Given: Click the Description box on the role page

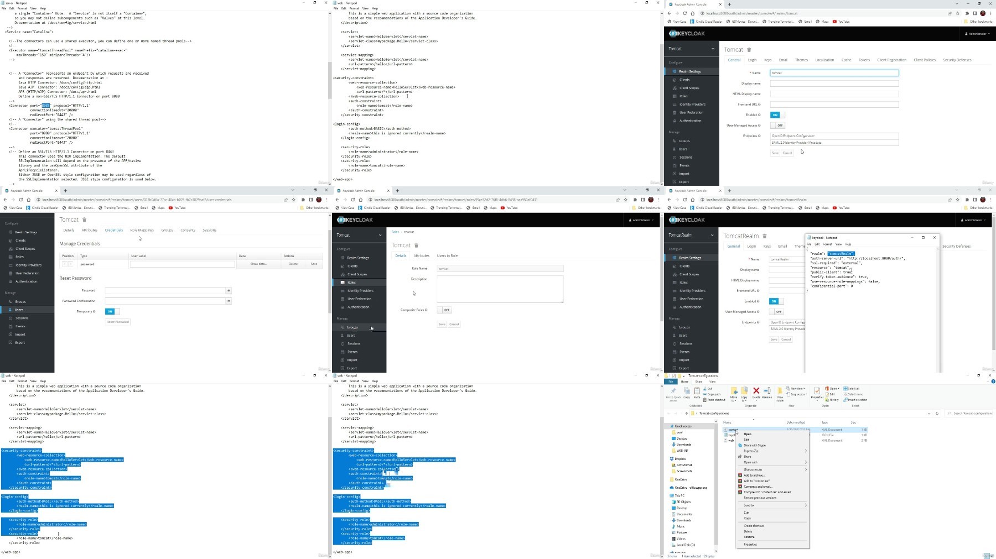Looking at the screenshot, I should (x=500, y=289).
